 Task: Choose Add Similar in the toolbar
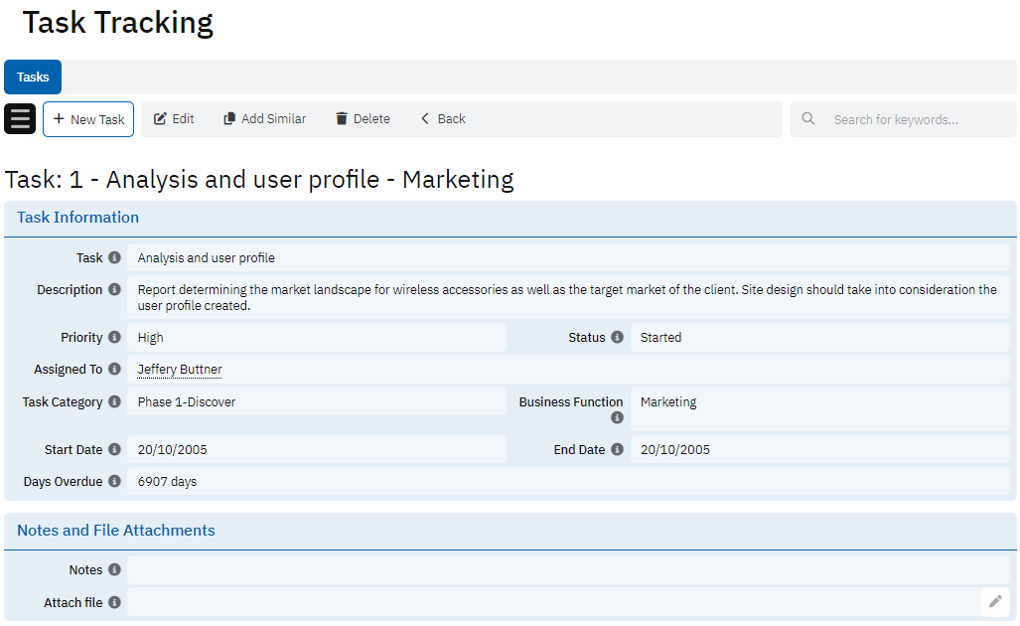pos(264,119)
